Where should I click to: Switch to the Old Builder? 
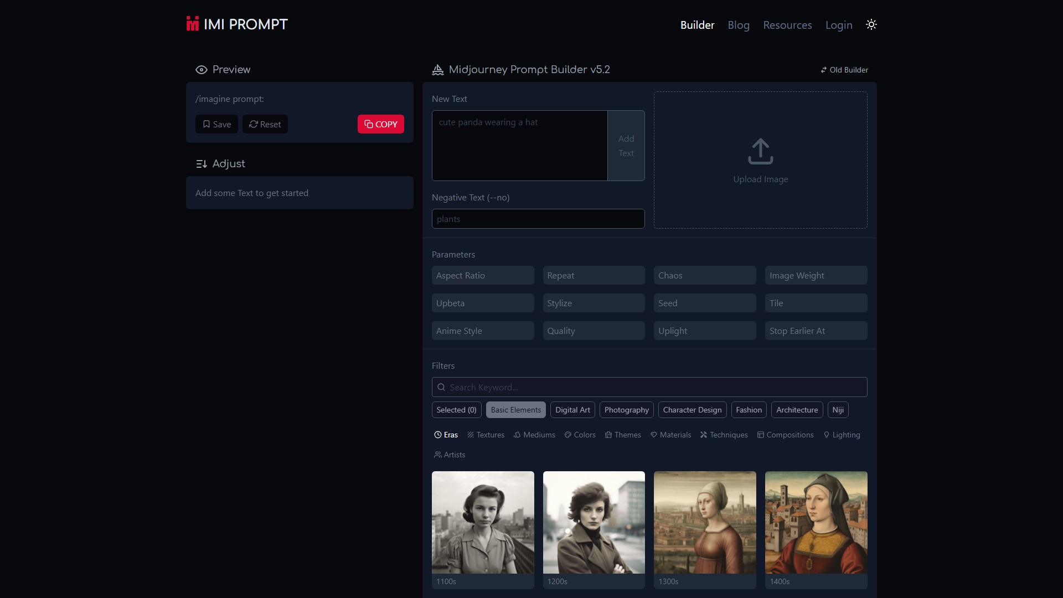coord(844,70)
